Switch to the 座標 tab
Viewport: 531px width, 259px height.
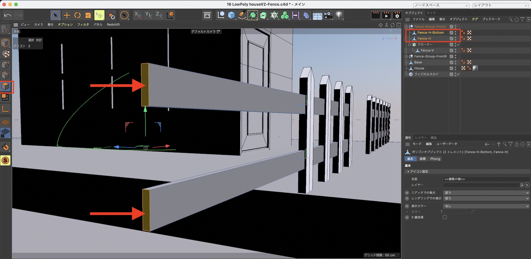422,159
